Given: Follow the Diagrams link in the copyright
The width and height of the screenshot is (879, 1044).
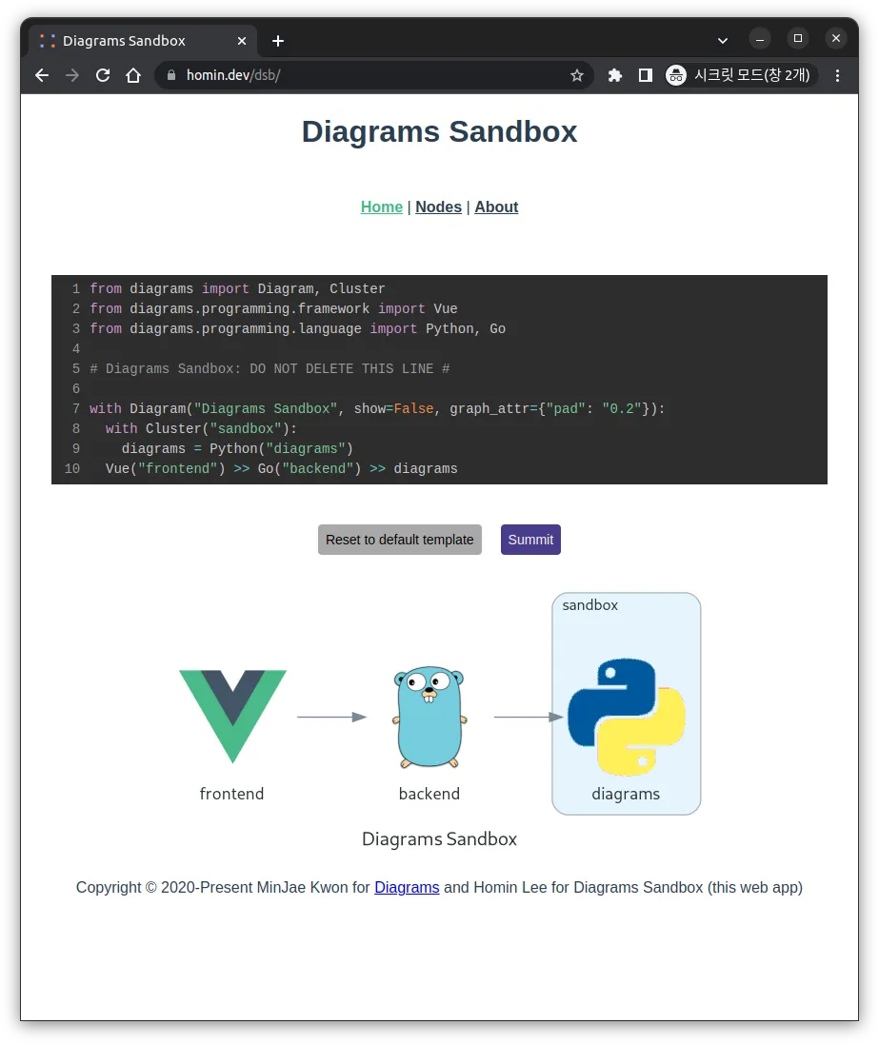Looking at the screenshot, I should pyautogui.click(x=407, y=888).
